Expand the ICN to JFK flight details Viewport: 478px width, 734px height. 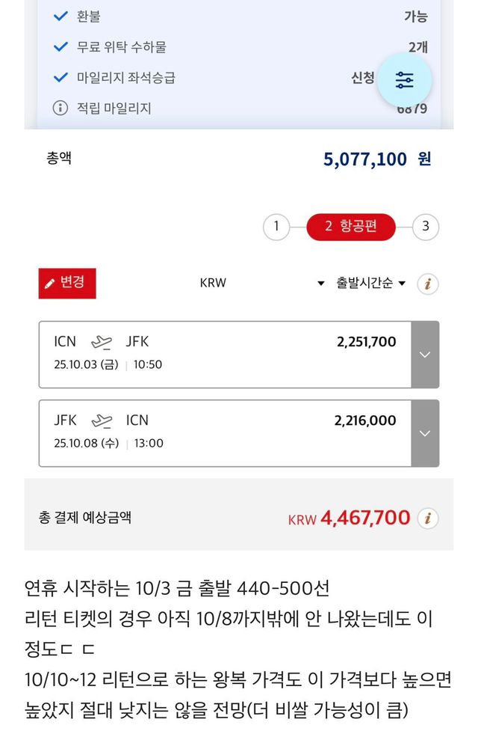click(425, 355)
